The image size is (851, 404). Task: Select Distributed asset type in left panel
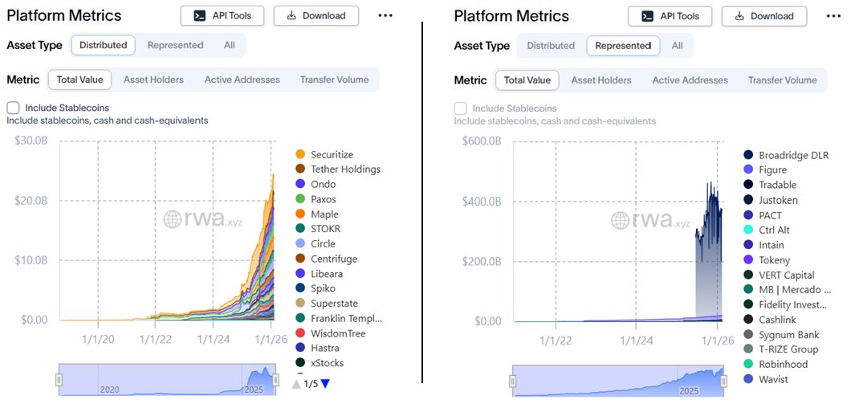click(103, 45)
